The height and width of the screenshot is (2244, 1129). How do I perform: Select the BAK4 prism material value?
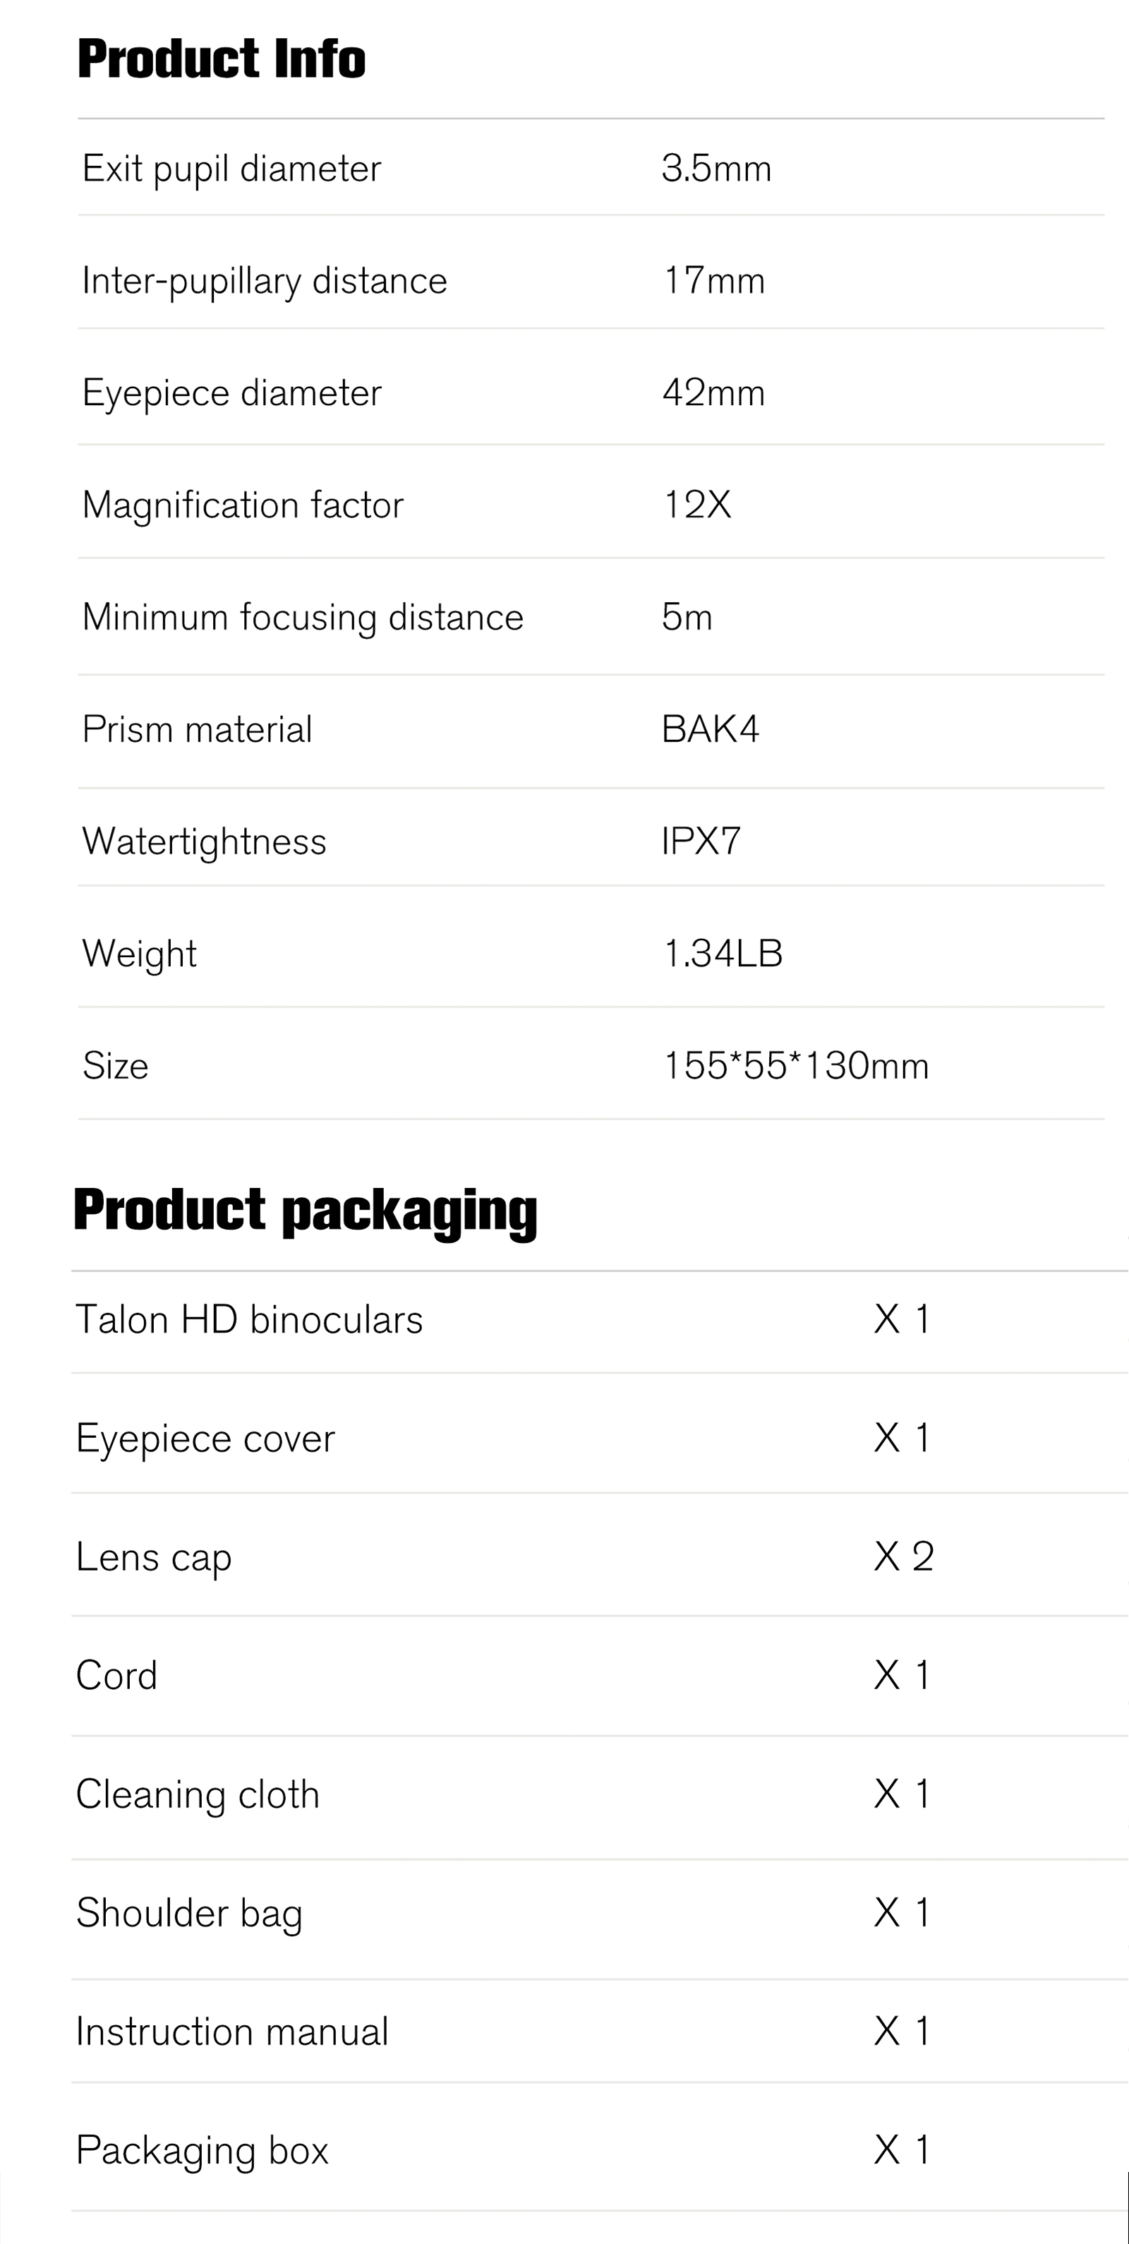pyautogui.click(x=711, y=729)
